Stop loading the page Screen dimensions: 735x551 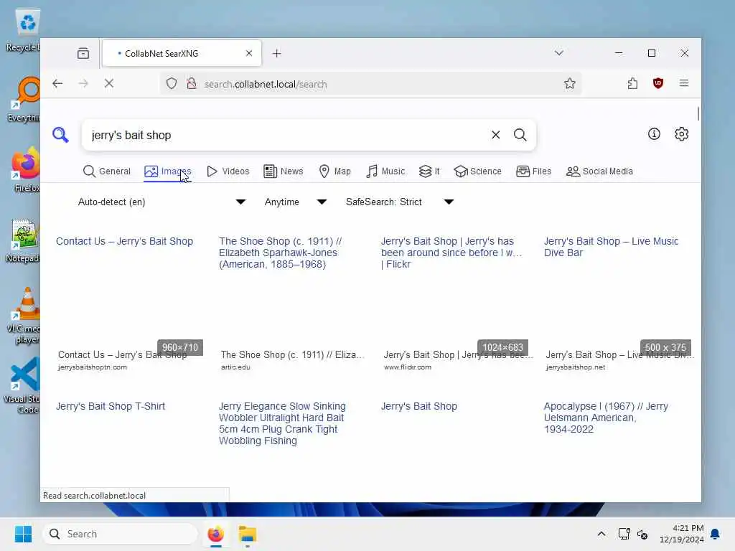pyautogui.click(x=109, y=83)
